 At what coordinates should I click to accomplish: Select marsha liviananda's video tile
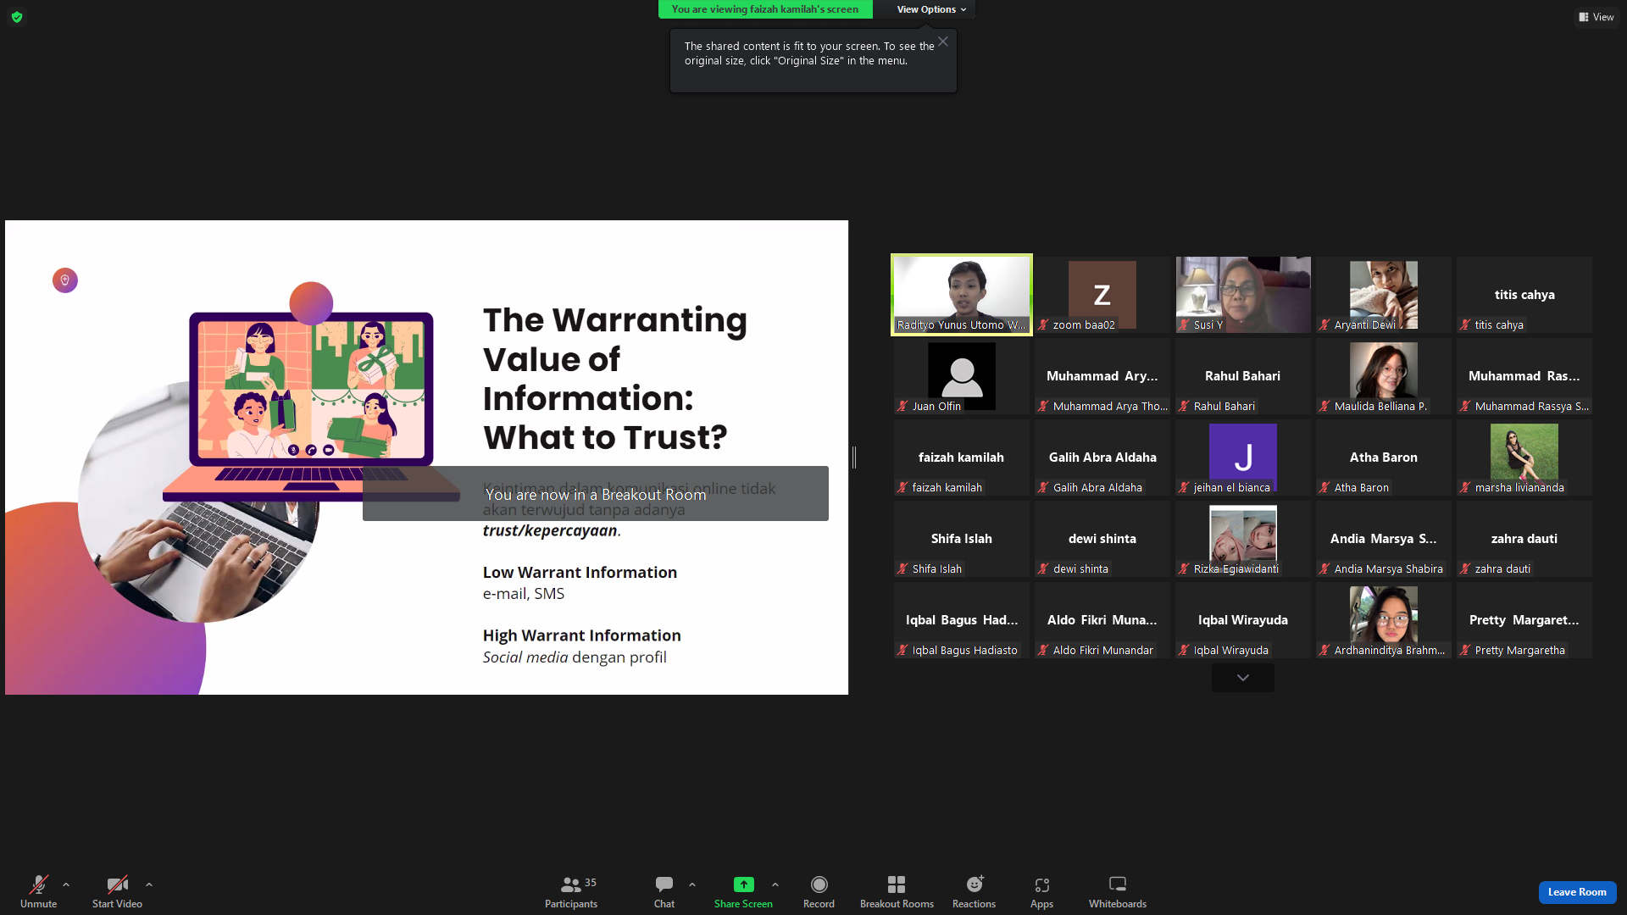click(x=1524, y=457)
